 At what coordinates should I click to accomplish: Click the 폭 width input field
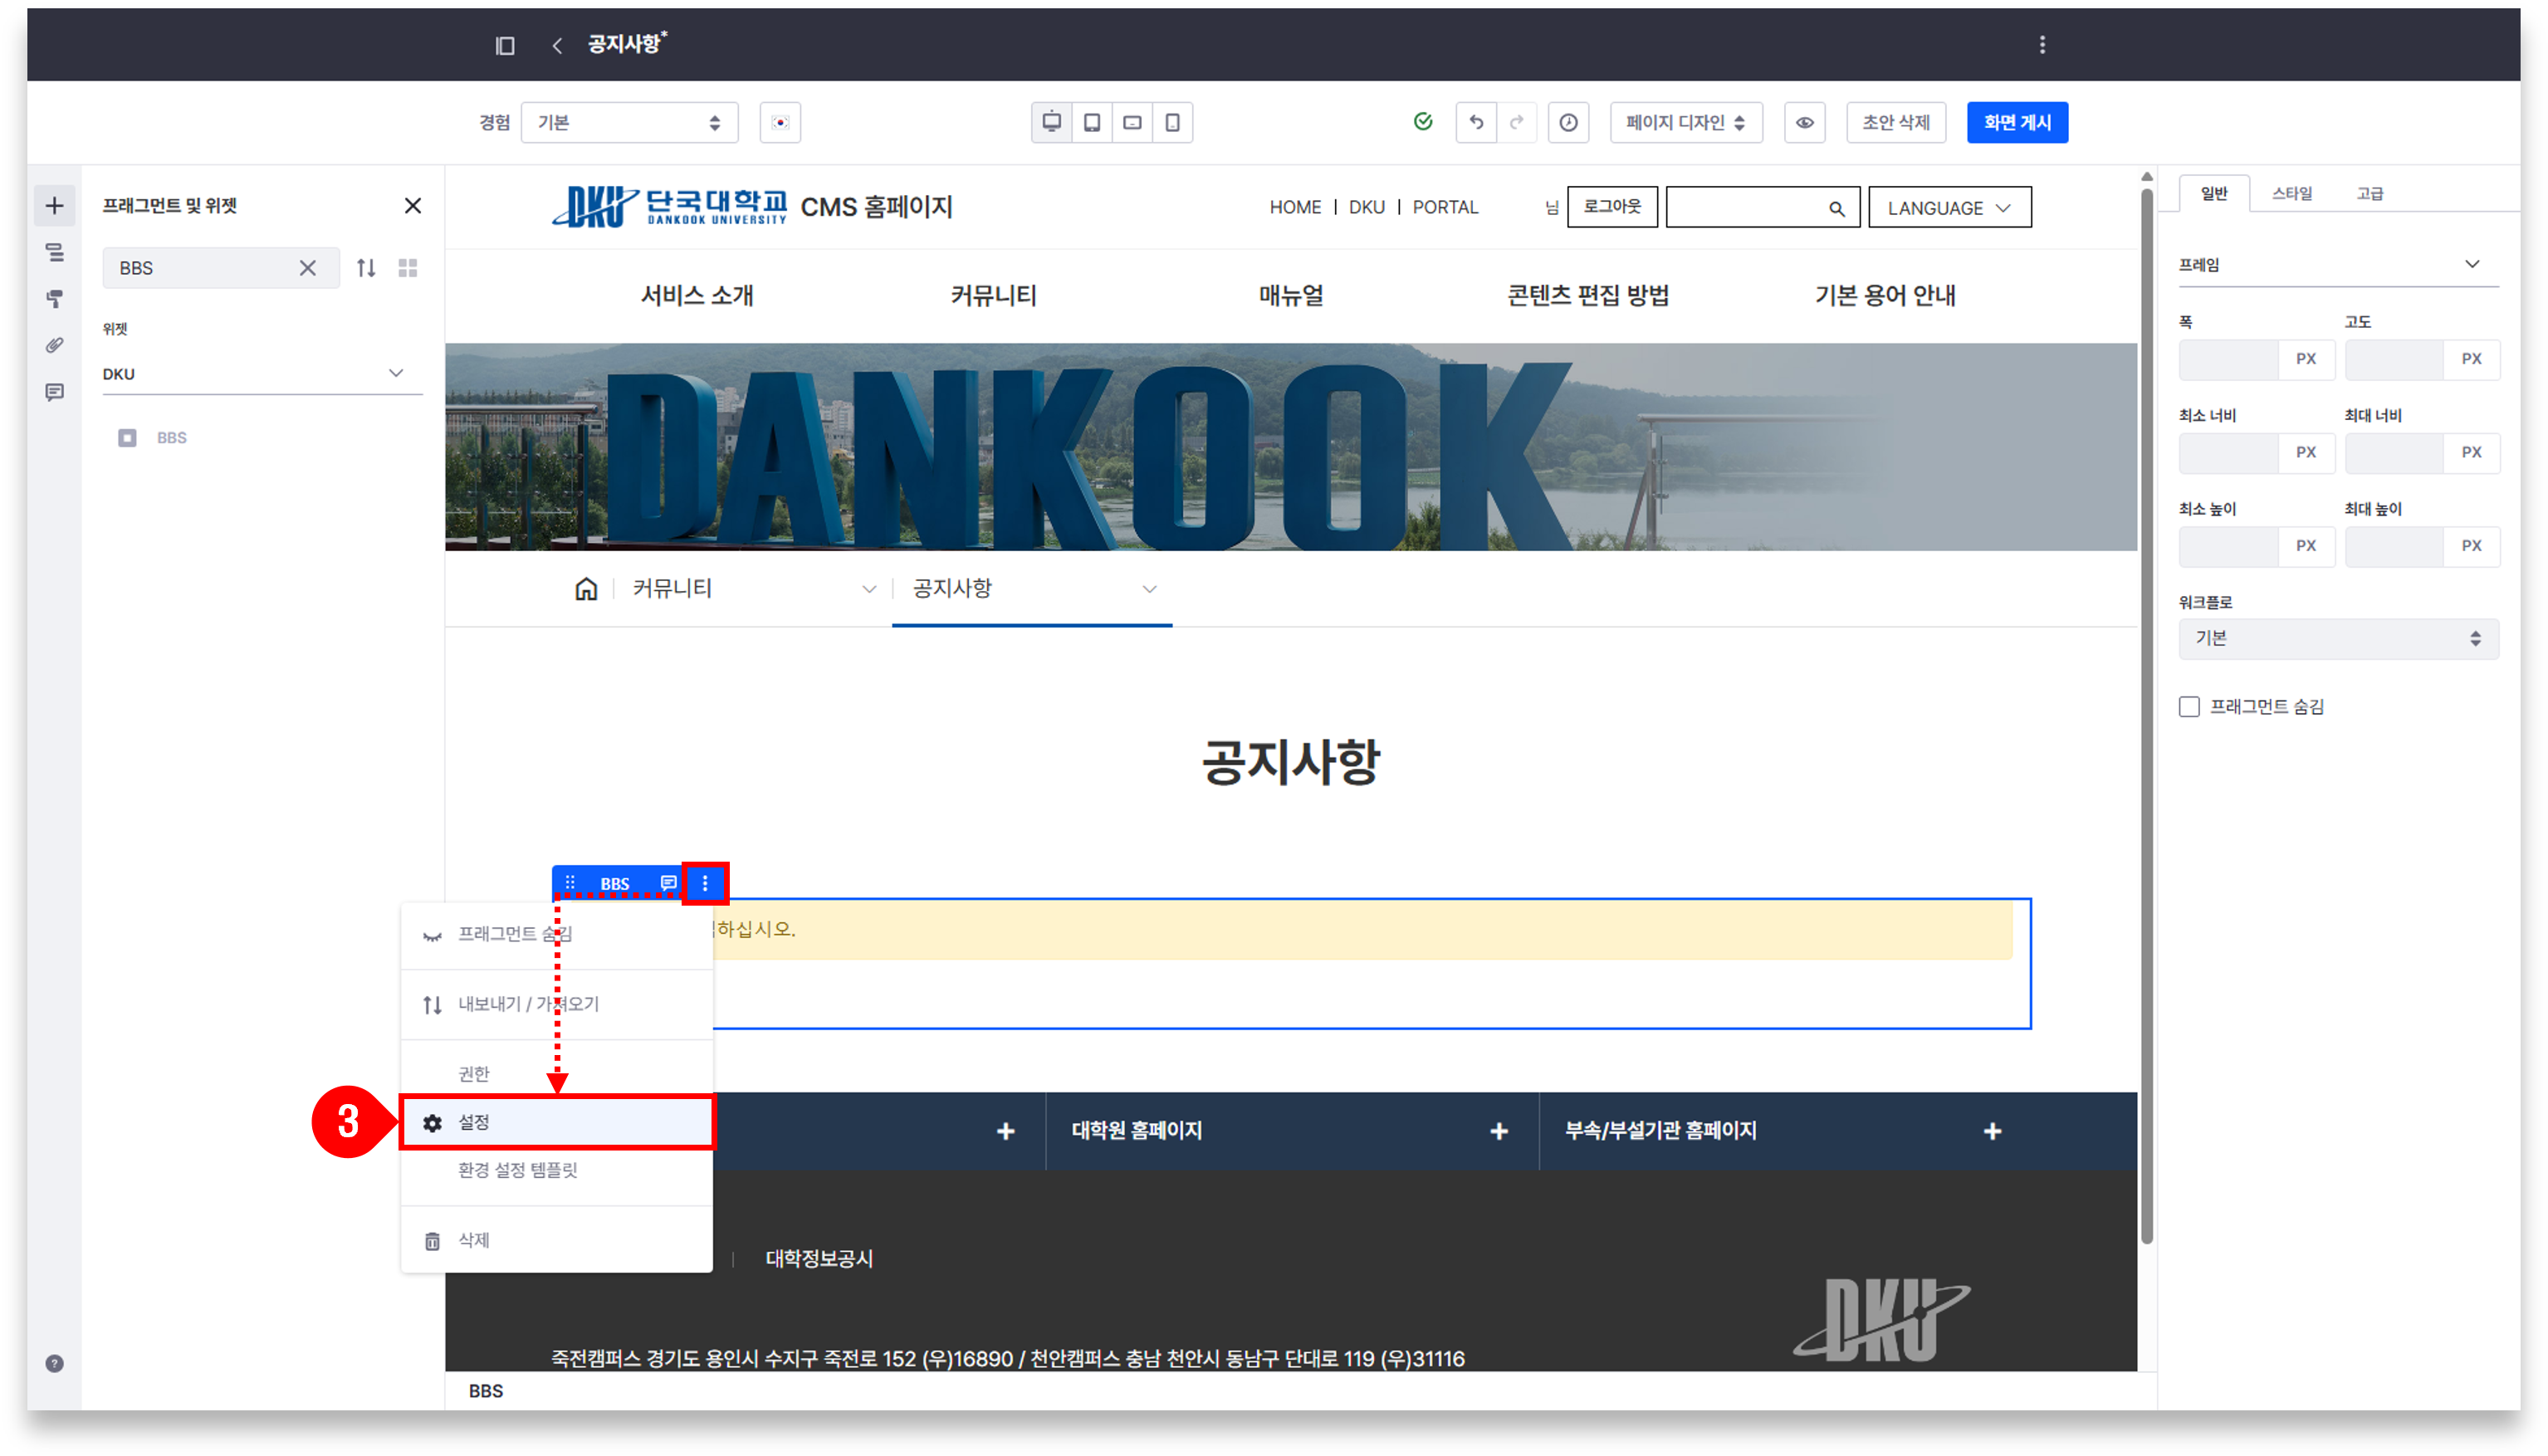pyautogui.click(x=2228, y=359)
